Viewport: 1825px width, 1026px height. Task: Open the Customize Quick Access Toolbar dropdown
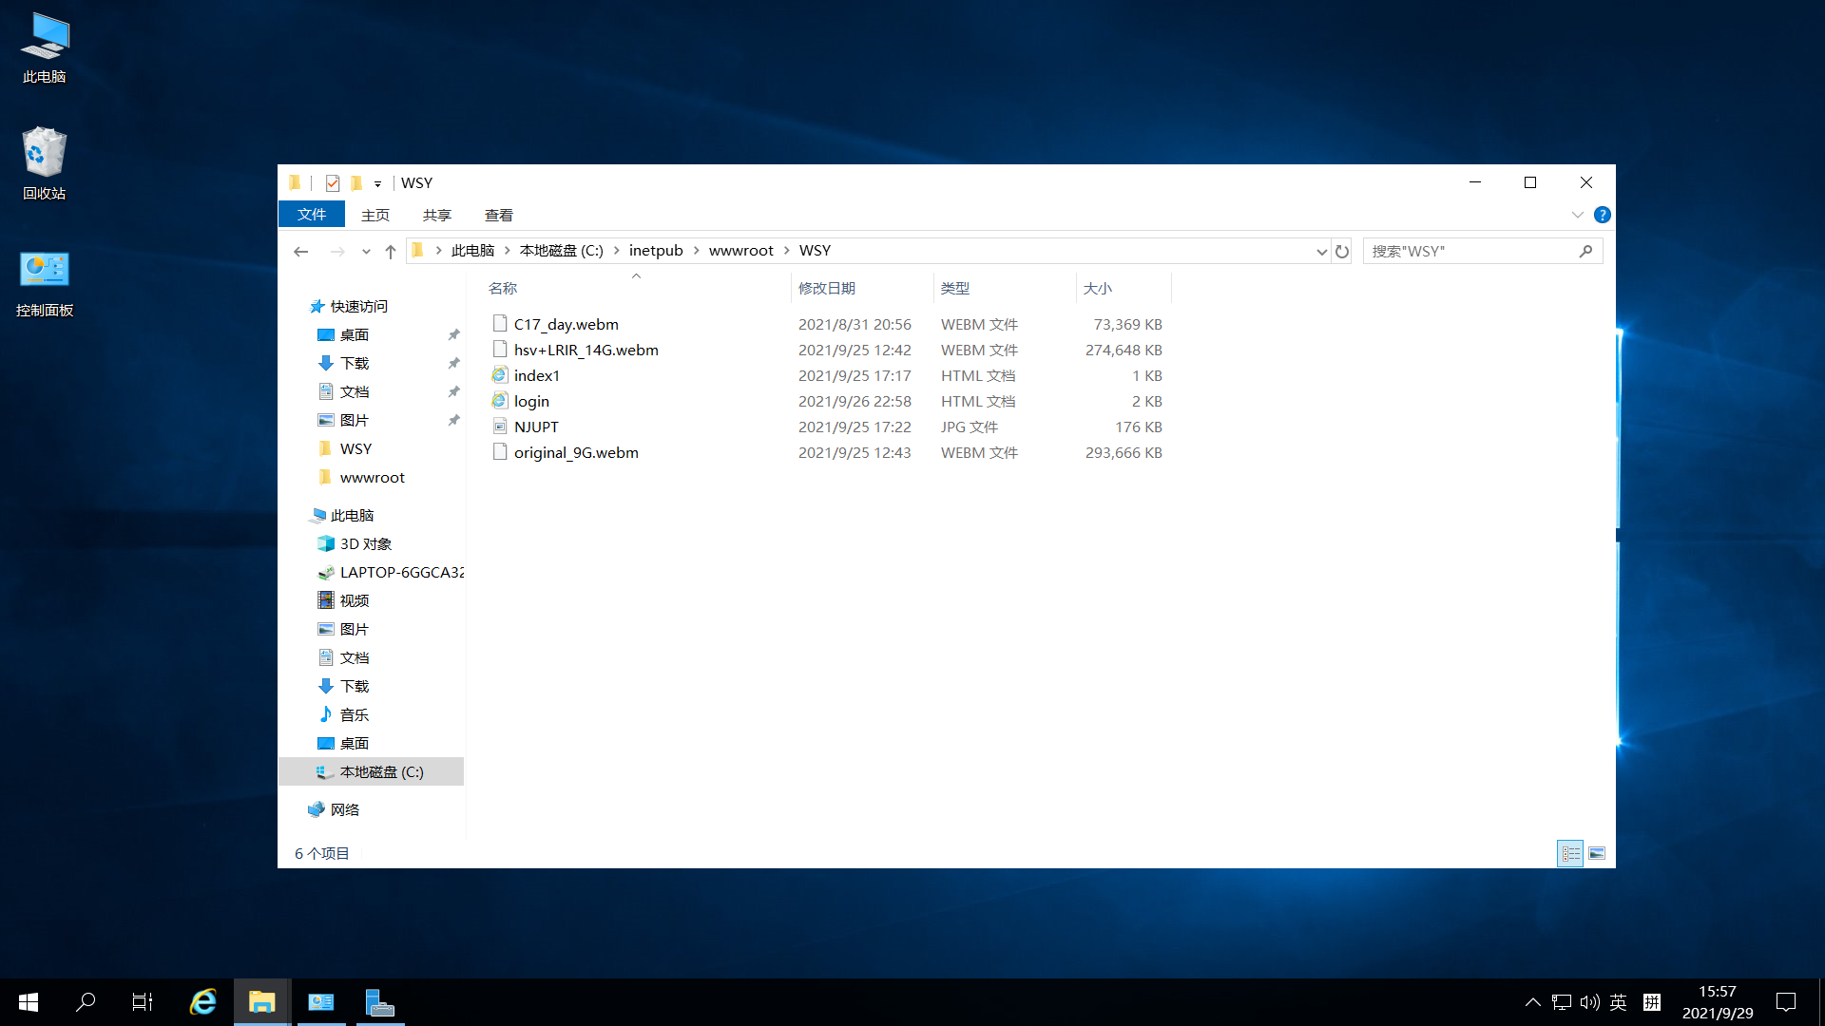[x=377, y=184]
